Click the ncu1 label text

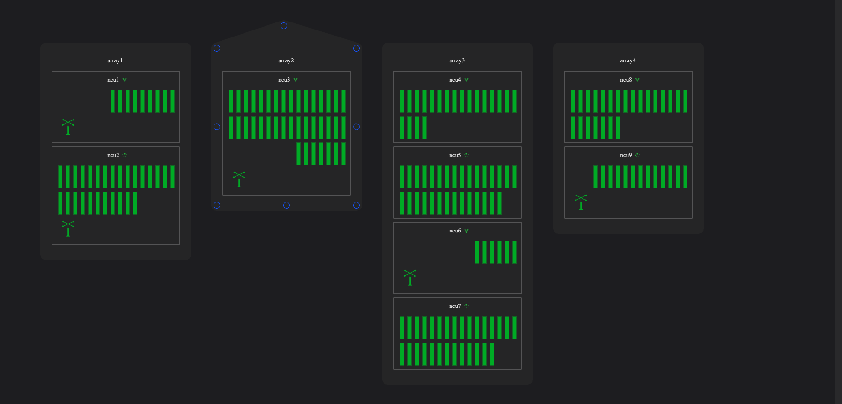coord(113,80)
